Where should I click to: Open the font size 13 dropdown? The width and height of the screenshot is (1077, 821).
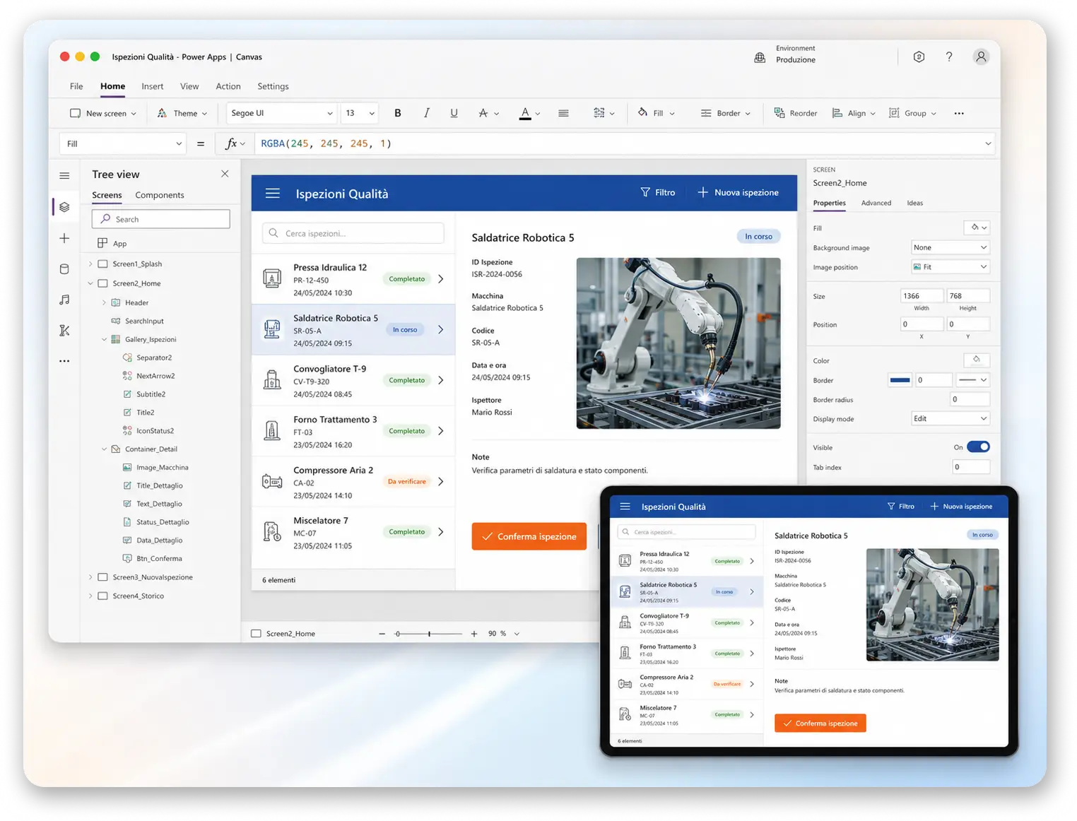pyautogui.click(x=360, y=113)
